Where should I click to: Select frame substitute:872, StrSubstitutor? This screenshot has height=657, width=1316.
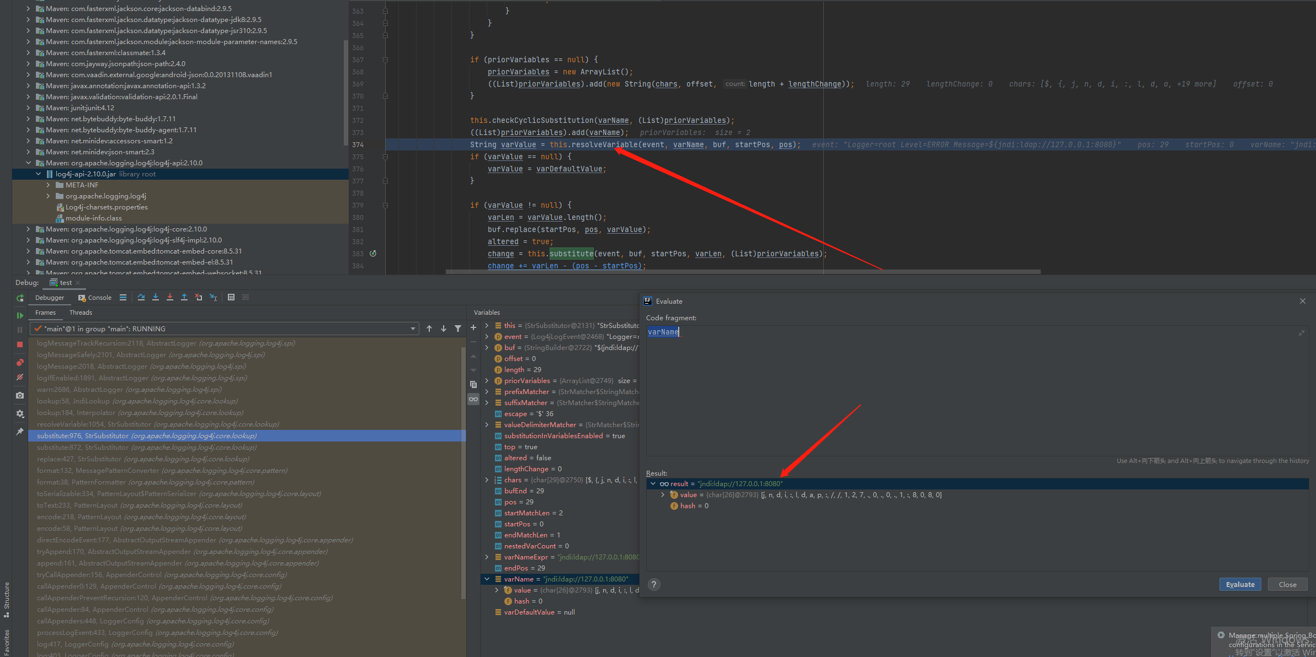tap(247, 448)
